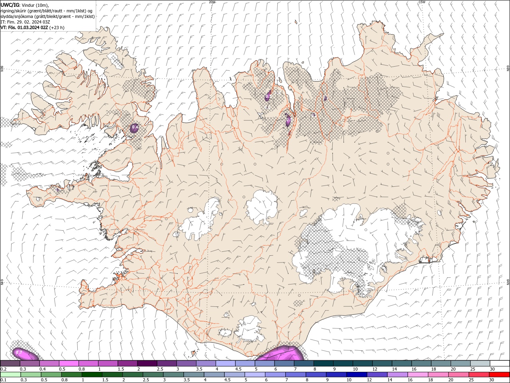This screenshot has width=510, height=383.
Task: Select the lower rain swatch starting at 4
Action: tap(214, 375)
